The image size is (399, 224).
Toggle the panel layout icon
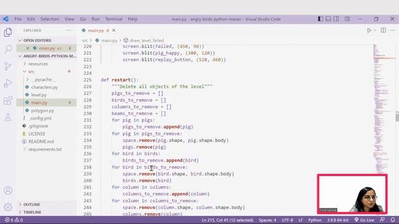tap(329, 19)
